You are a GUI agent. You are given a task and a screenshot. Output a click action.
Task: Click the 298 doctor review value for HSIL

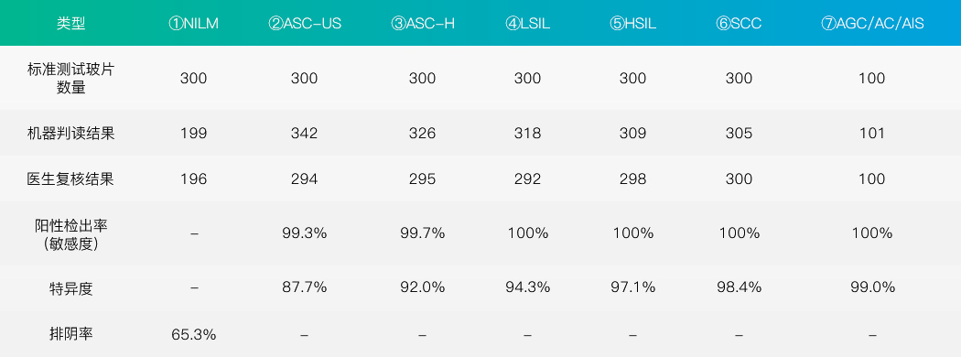632,179
